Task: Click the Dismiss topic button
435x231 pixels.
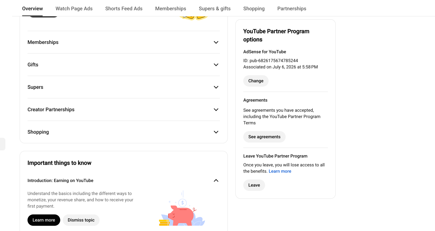Action: tap(81, 220)
